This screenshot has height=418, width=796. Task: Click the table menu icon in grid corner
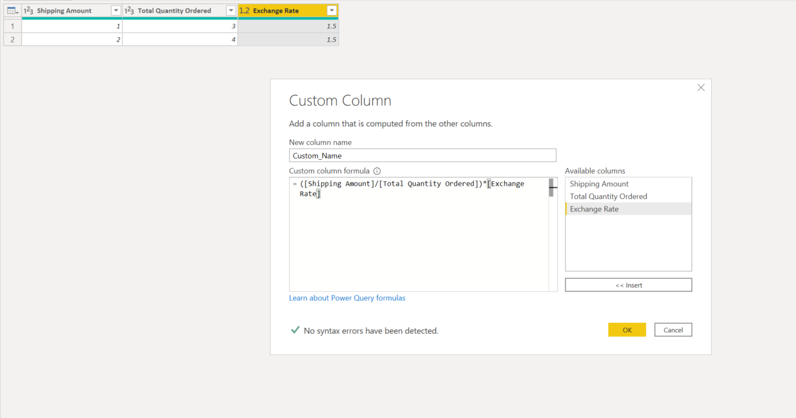click(x=13, y=11)
